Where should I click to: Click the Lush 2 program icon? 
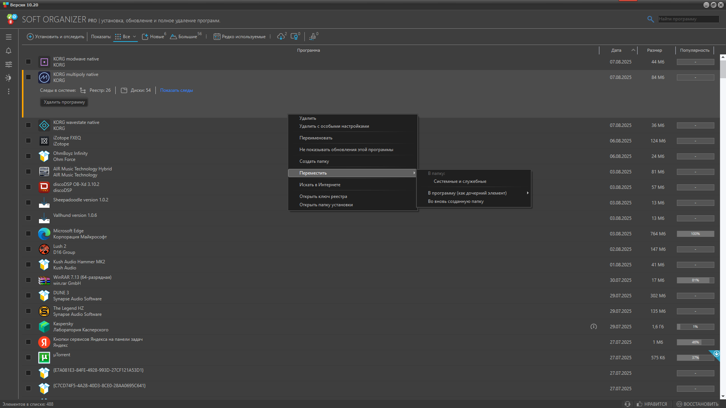(44, 249)
